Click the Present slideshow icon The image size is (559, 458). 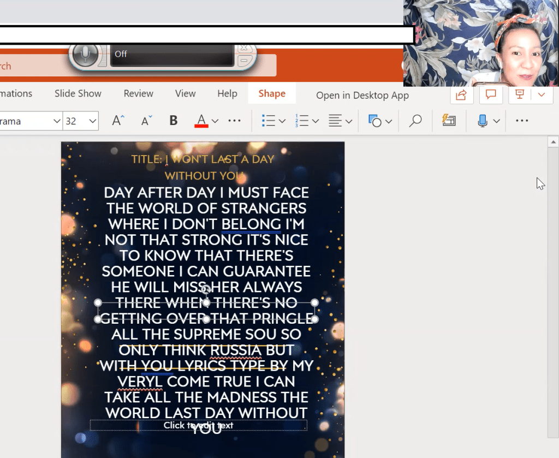point(520,95)
